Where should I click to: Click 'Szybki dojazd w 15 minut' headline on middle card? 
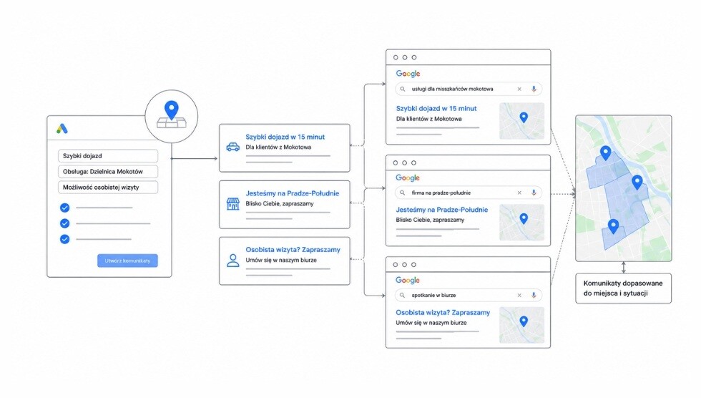point(285,137)
